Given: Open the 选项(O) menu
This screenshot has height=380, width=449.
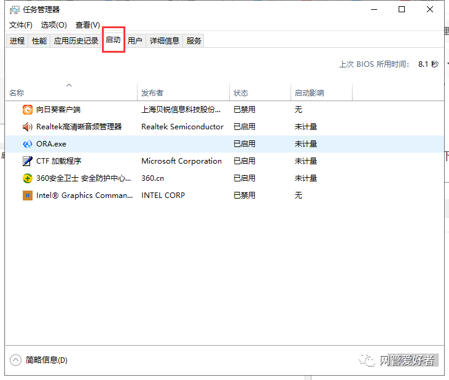Looking at the screenshot, I should click(54, 25).
